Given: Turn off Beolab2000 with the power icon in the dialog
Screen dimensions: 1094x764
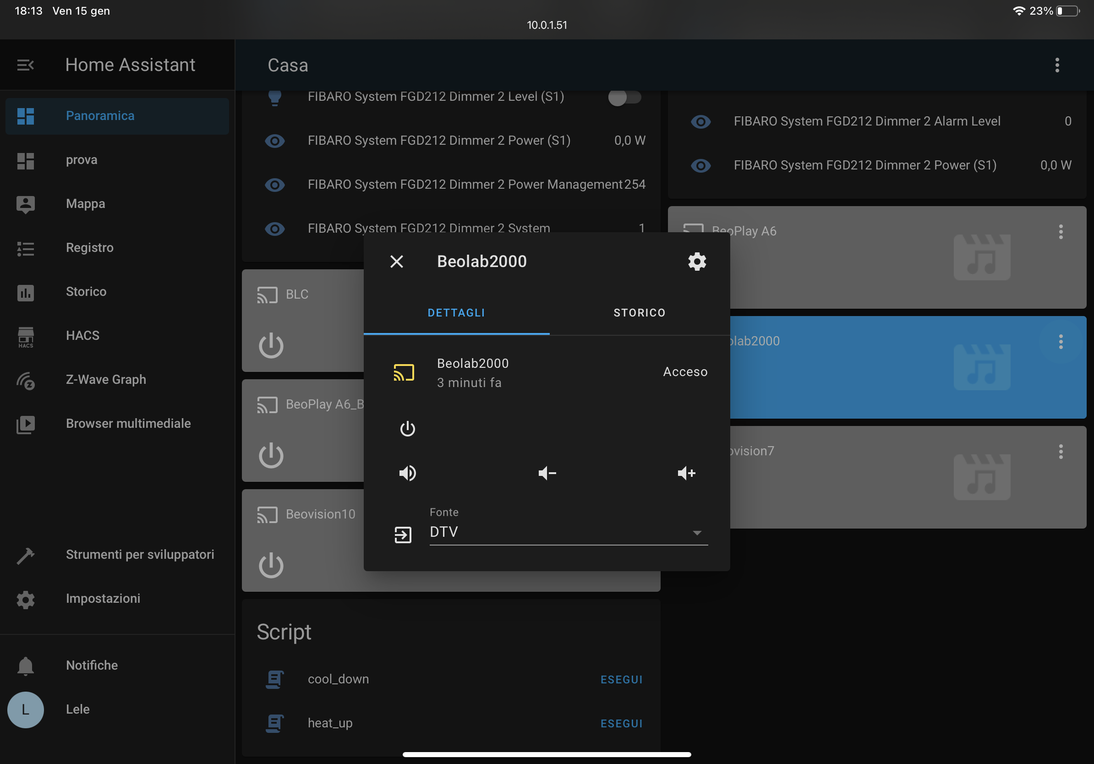Looking at the screenshot, I should click(407, 429).
